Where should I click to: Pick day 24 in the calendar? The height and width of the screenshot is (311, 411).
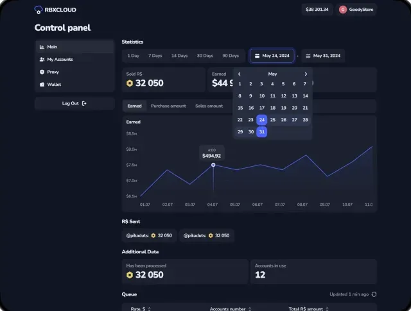pyautogui.click(x=262, y=120)
